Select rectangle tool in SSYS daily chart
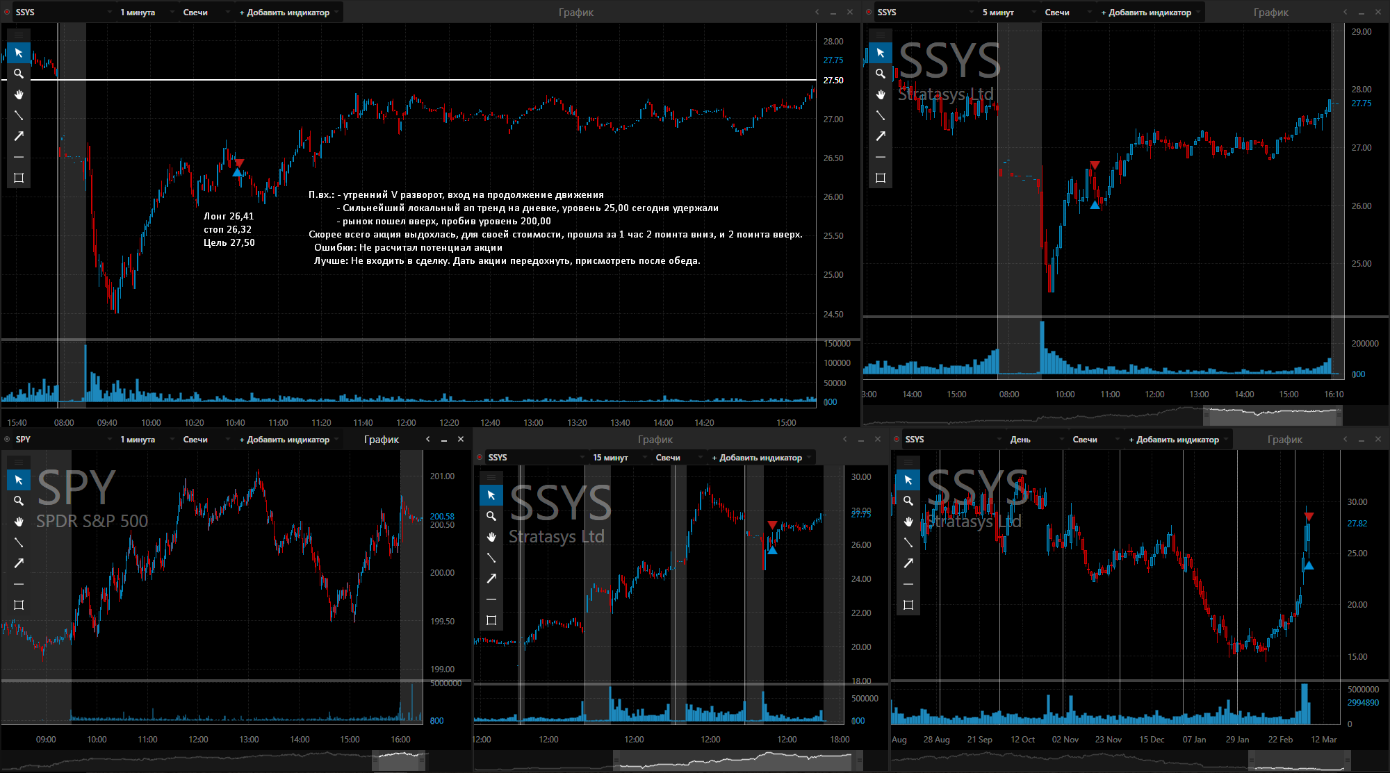Screen dimensions: 1390x773 click(x=908, y=605)
